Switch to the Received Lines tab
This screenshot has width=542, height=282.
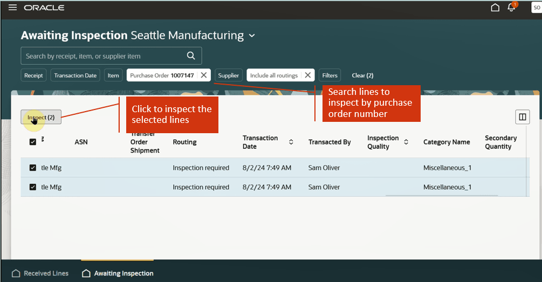tap(40, 273)
